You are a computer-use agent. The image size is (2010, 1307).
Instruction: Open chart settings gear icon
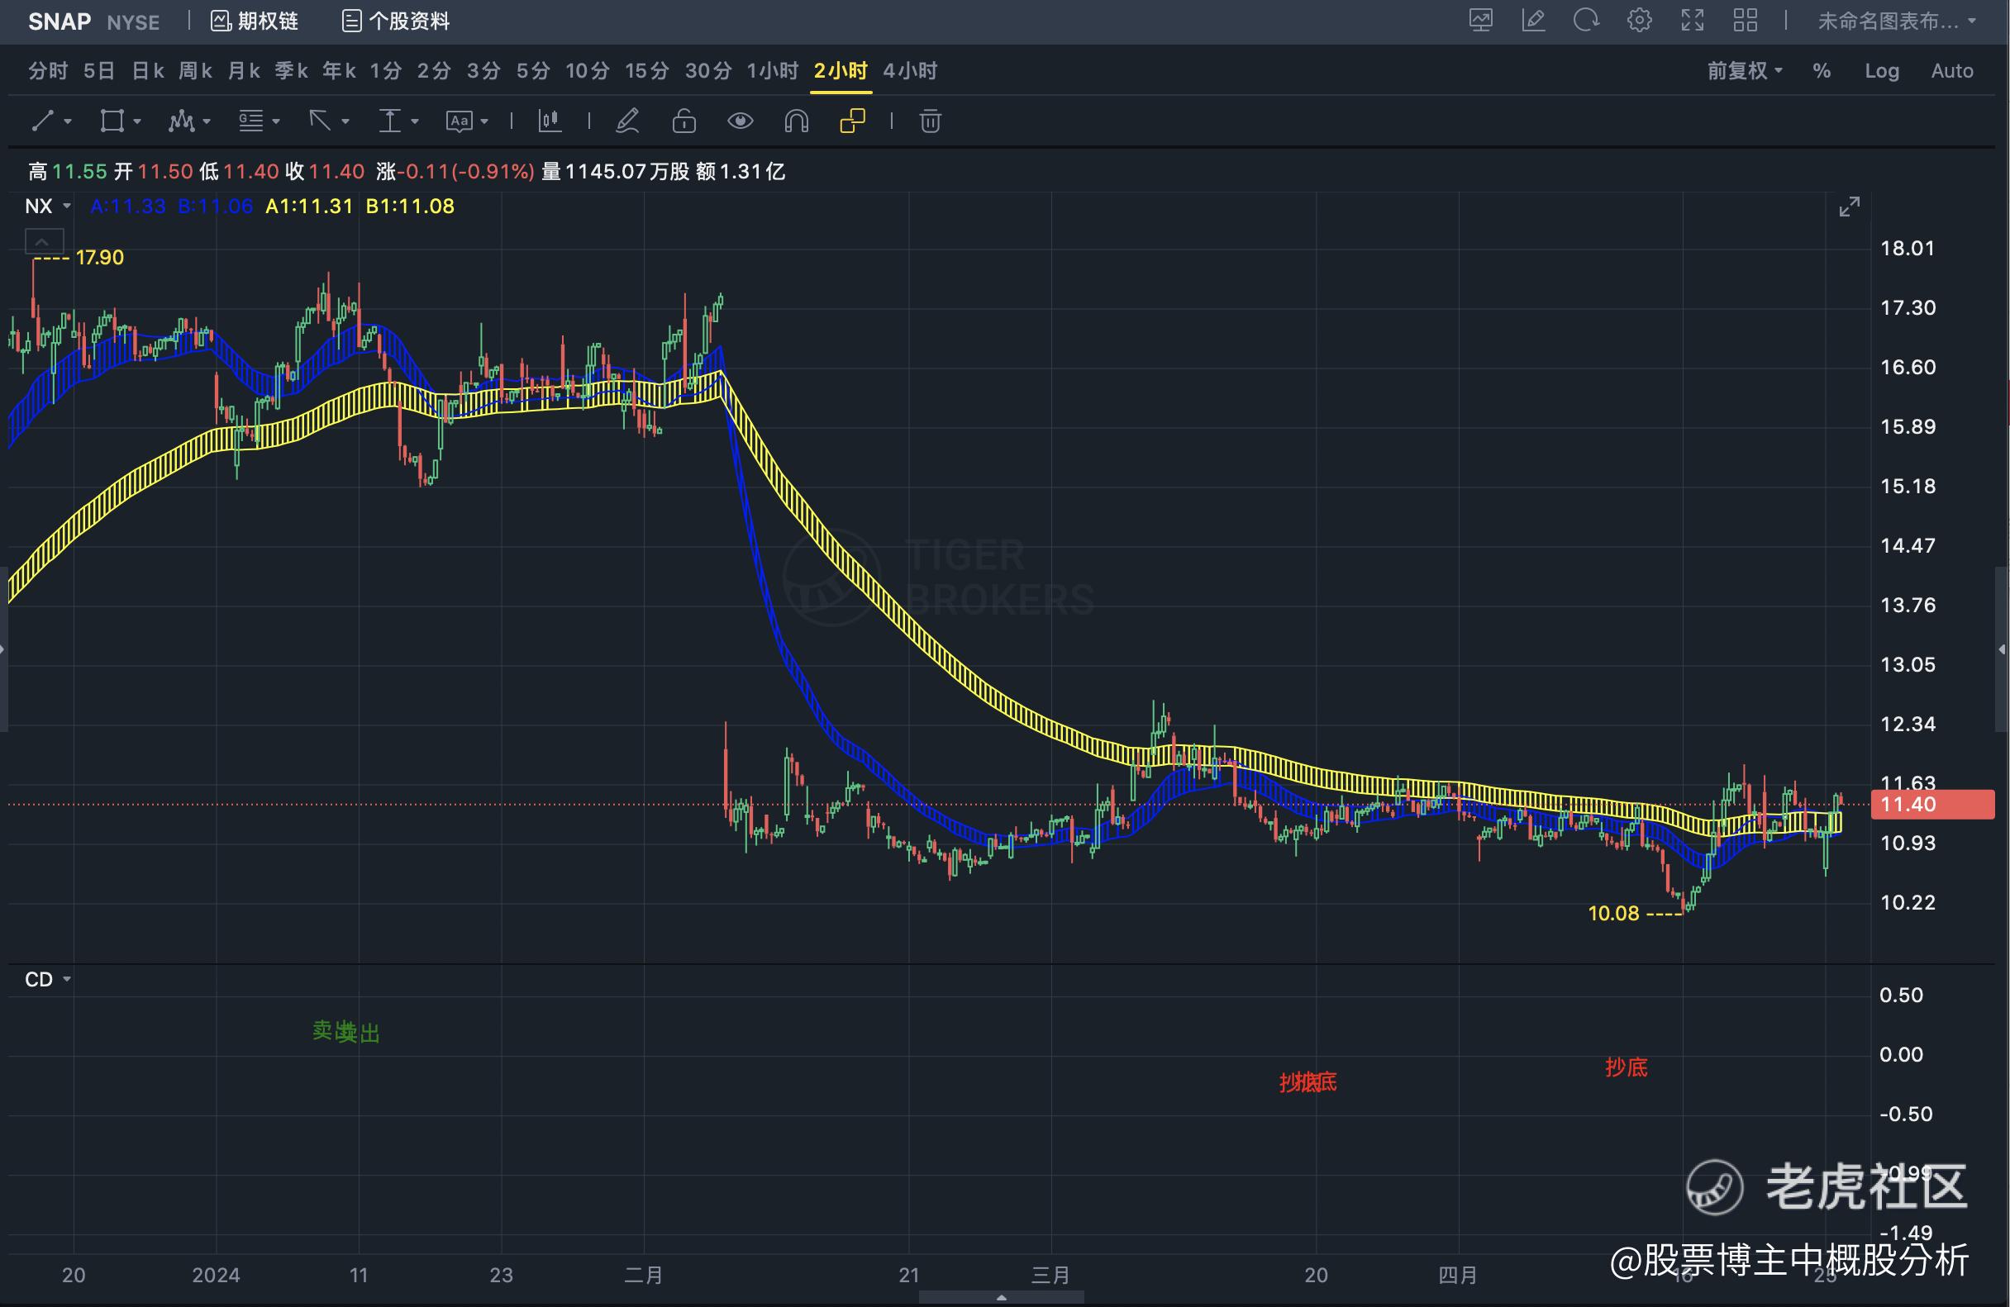[x=1638, y=21]
